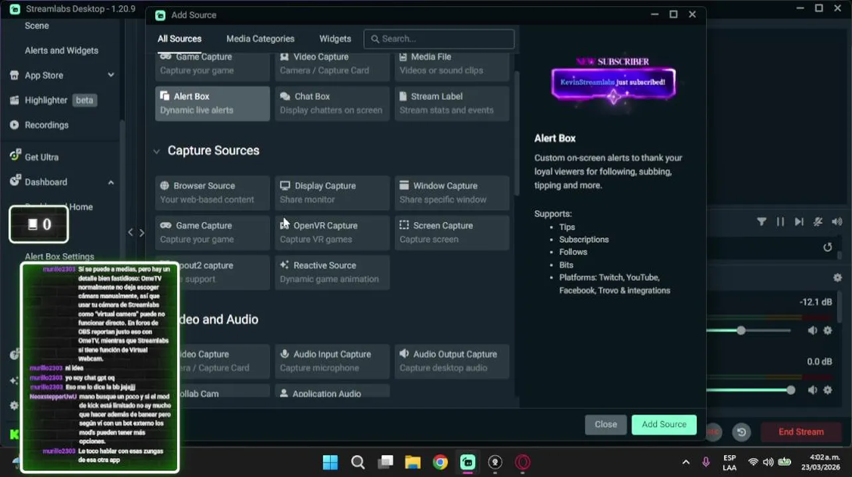Open Scene in the sidebar
The height and width of the screenshot is (477, 852).
36,25
